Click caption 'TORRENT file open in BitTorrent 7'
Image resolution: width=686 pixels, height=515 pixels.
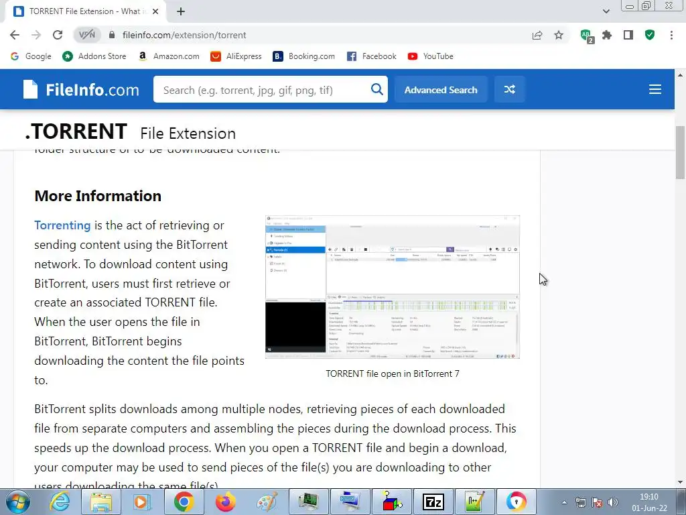pos(393,374)
